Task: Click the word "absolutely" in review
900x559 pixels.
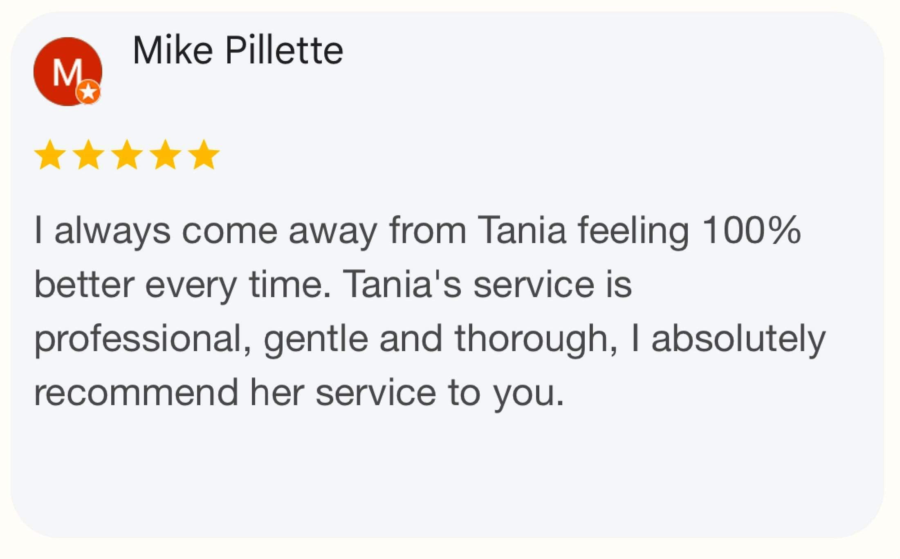Action: click(x=738, y=340)
